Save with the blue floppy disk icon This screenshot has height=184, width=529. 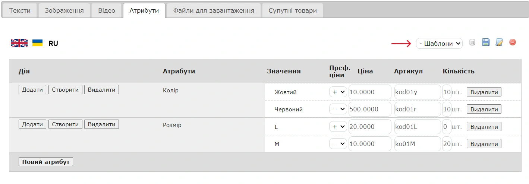click(x=485, y=42)
